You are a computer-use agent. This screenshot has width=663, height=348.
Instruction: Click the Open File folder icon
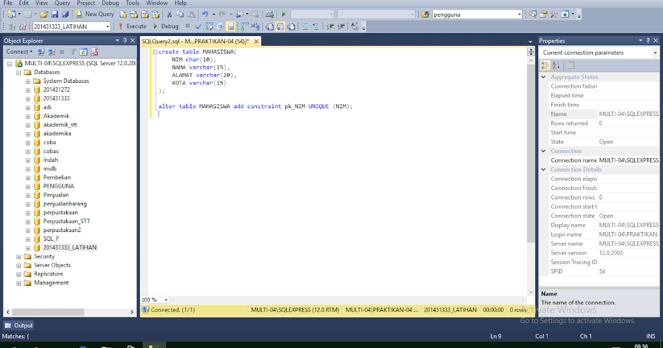coord(44,14)
